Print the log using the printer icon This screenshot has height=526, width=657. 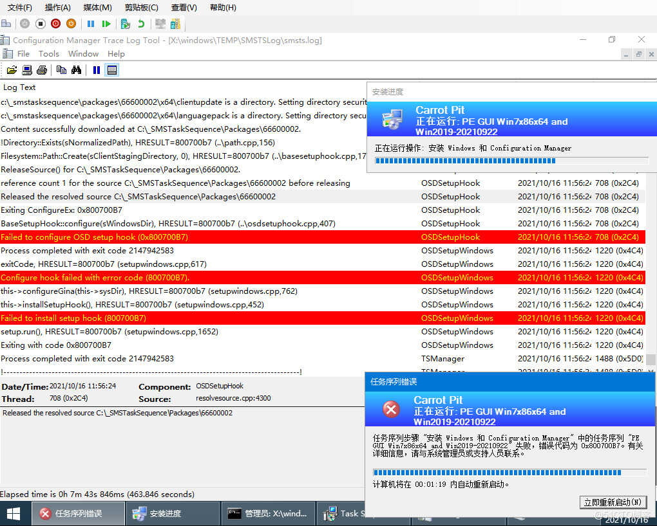click(x=42, y=70)
